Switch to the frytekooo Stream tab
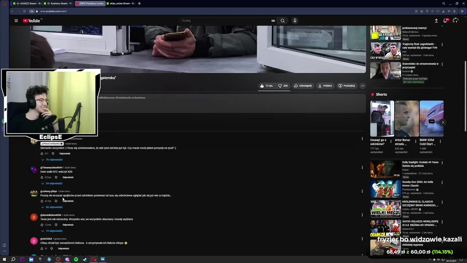The image size is (467, 263). pyautogui.click(x=58, y=3)
